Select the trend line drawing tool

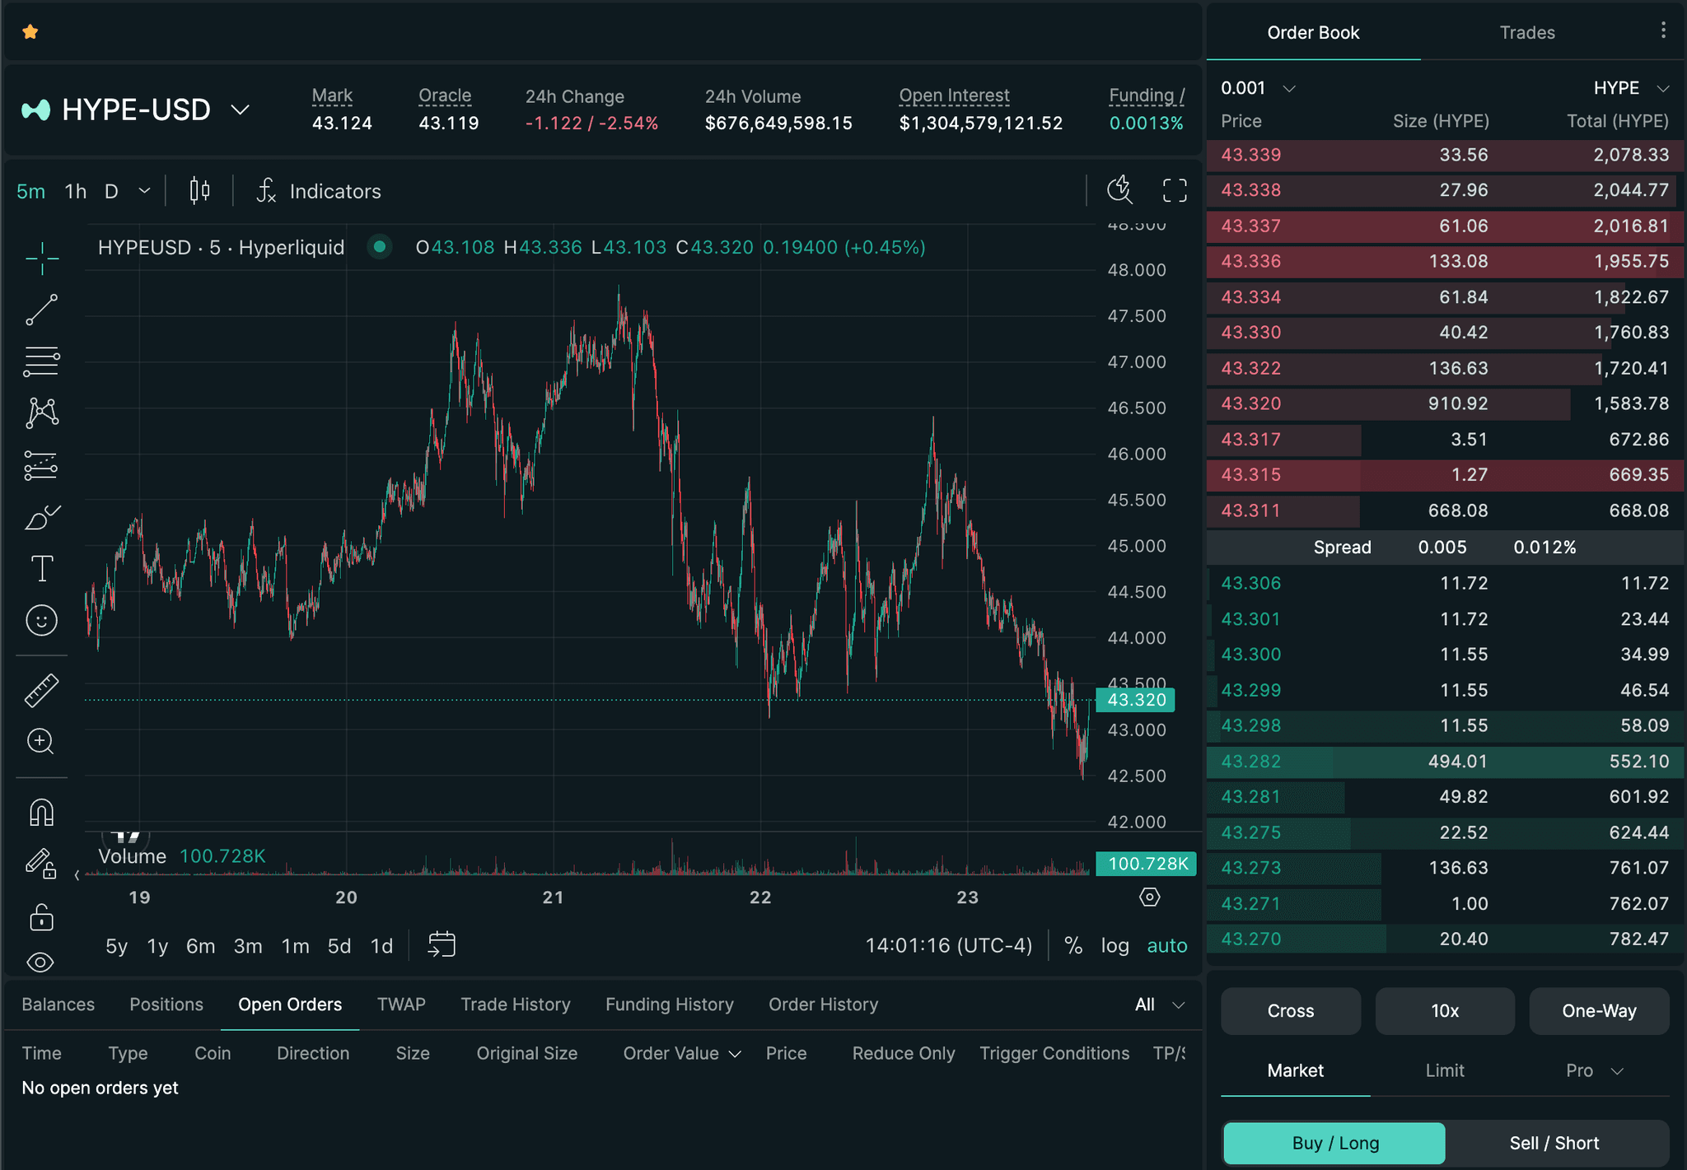pos(41,310)
